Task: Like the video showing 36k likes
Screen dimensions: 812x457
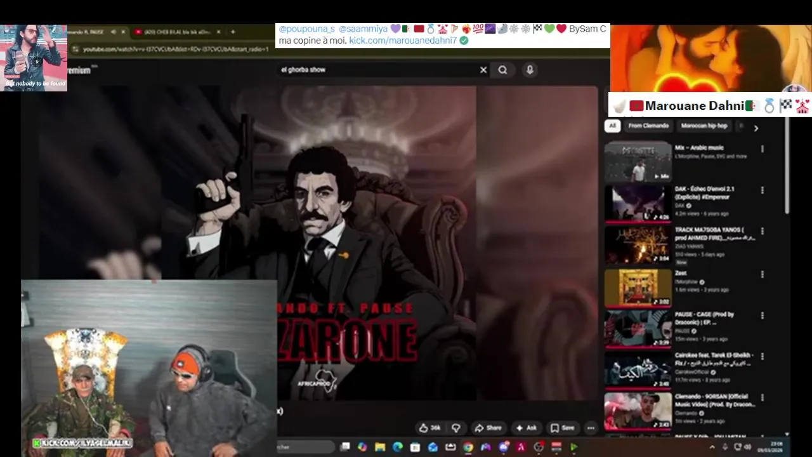Action: pos(429,428)
